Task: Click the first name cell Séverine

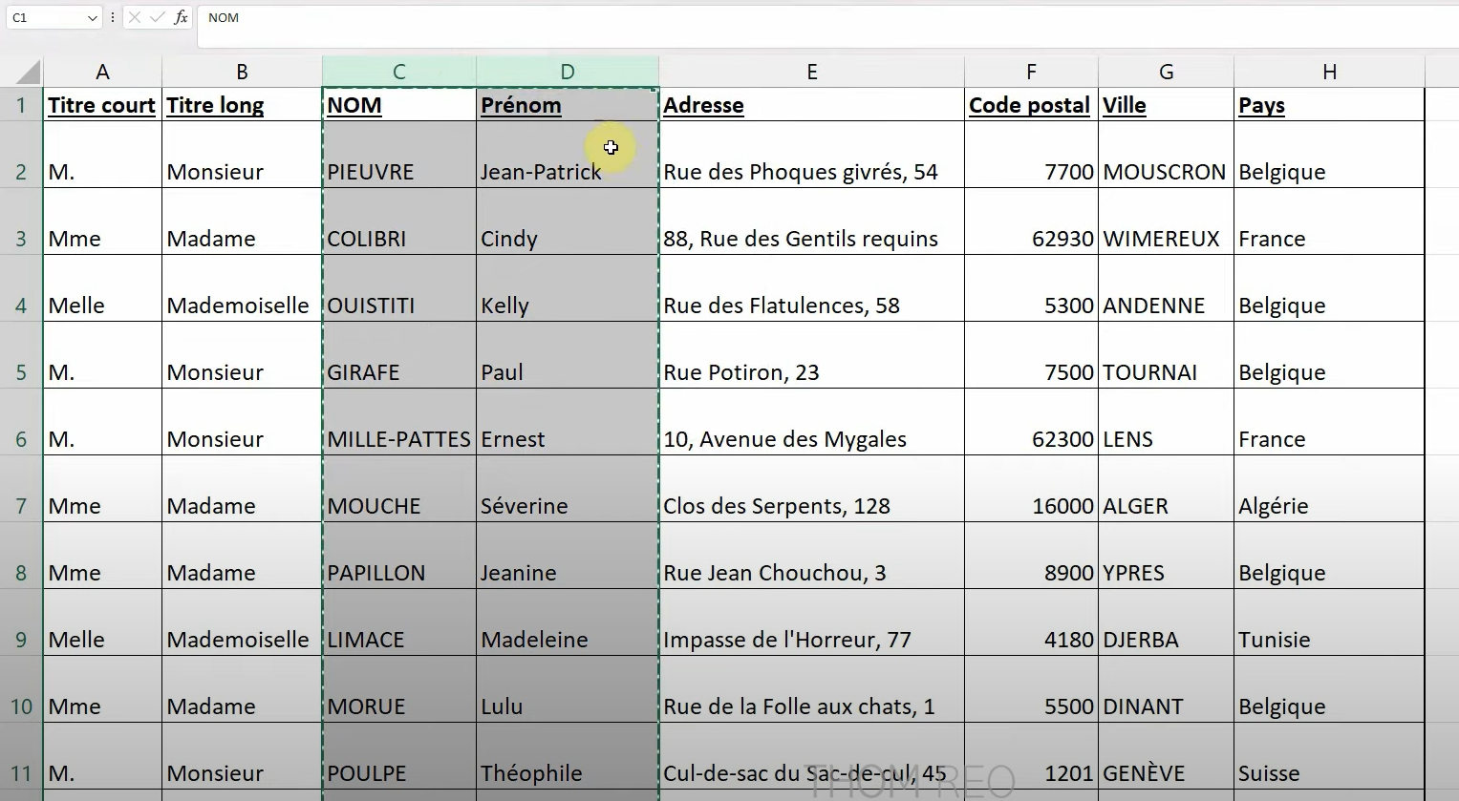Action: pos(568,489)
